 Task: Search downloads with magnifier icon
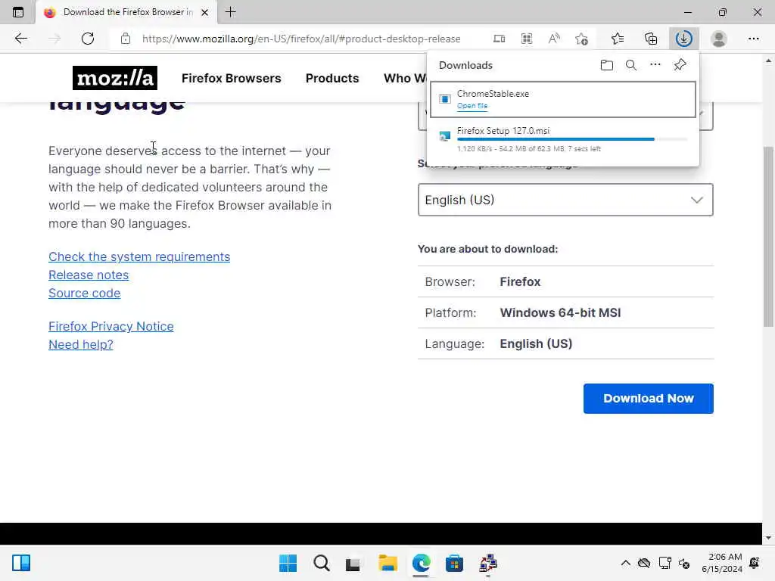(x=631, y=65)
